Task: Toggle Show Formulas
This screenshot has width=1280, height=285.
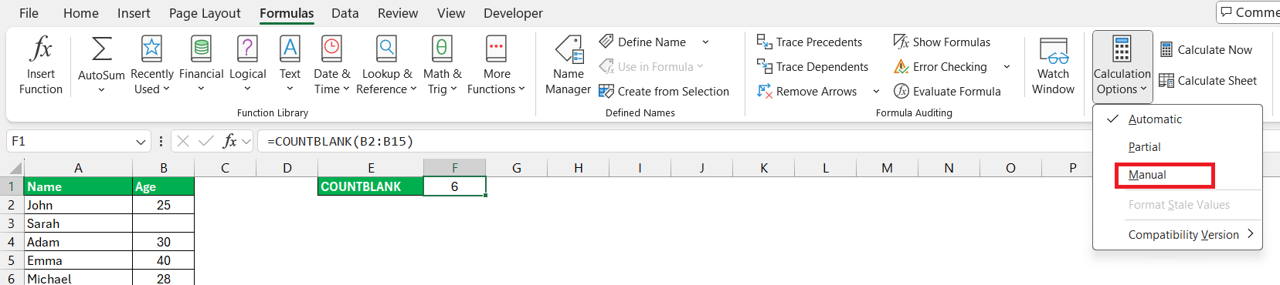Action: 942,42
